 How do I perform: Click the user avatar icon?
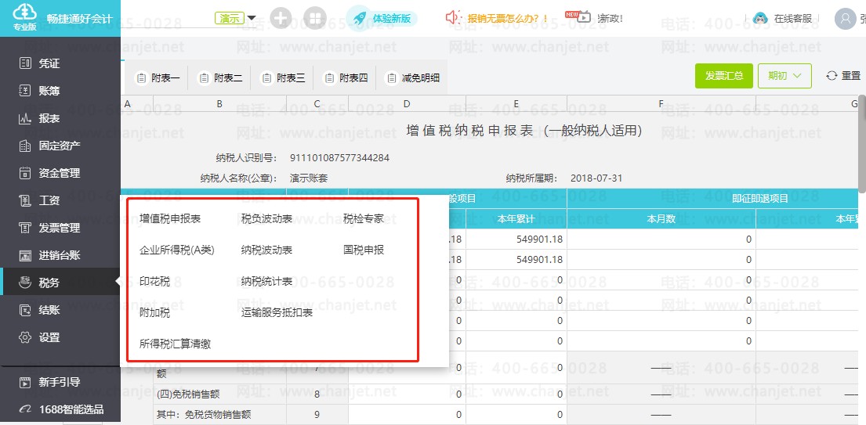(845, 19)
